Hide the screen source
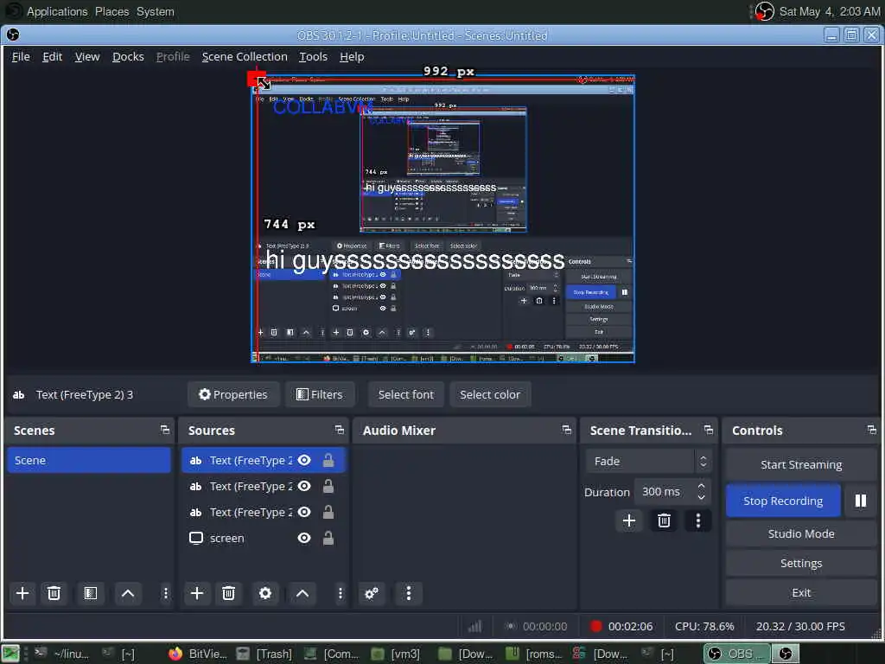The width and height of the screenshot is (885, 664). coord(304,538)
